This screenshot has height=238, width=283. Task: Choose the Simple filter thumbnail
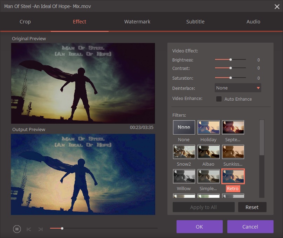pyautogui.click(x=208, y=176)
